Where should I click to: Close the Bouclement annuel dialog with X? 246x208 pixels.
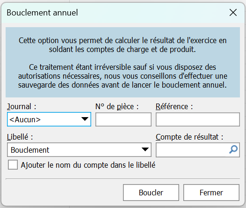[x=233, y=12]
